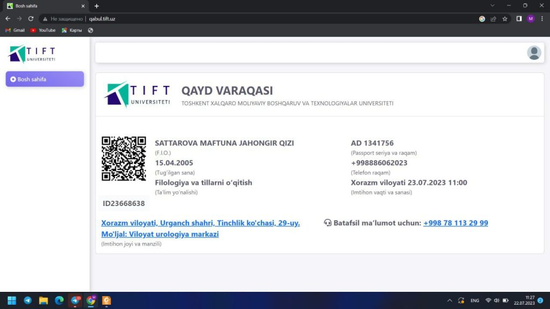The height and width of the screenshot is (309, 550).
Task: Call the +998 78 113 29 99 link
Action: click(455, 223)
